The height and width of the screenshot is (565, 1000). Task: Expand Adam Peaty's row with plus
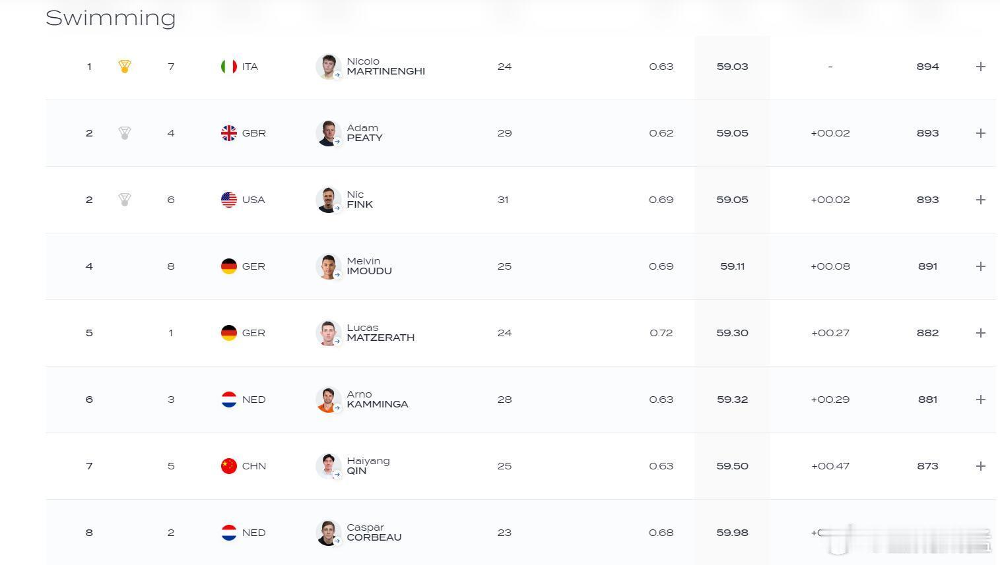click(x=981, y=133)
